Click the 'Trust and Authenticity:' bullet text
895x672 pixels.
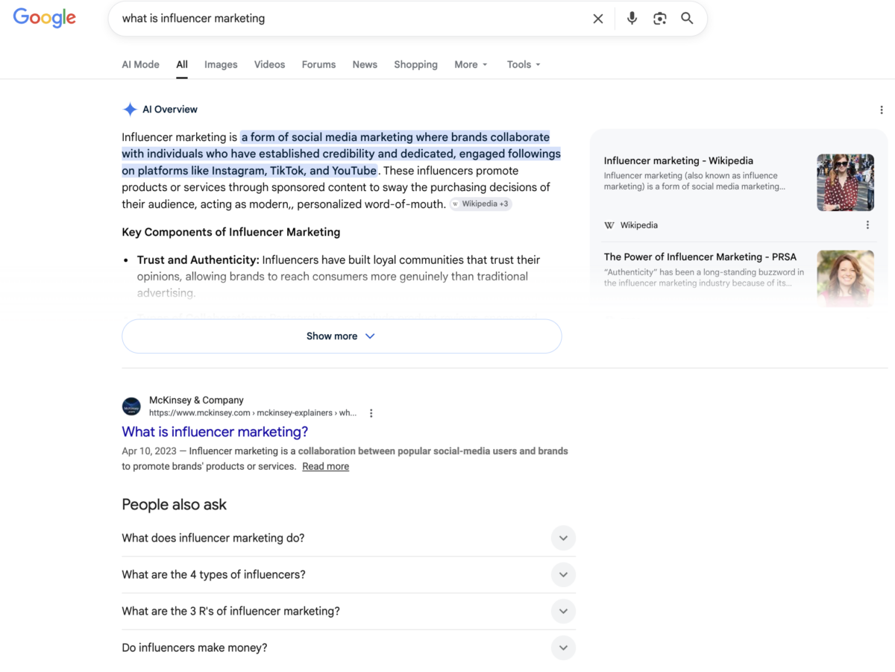(x=198, y=260)
